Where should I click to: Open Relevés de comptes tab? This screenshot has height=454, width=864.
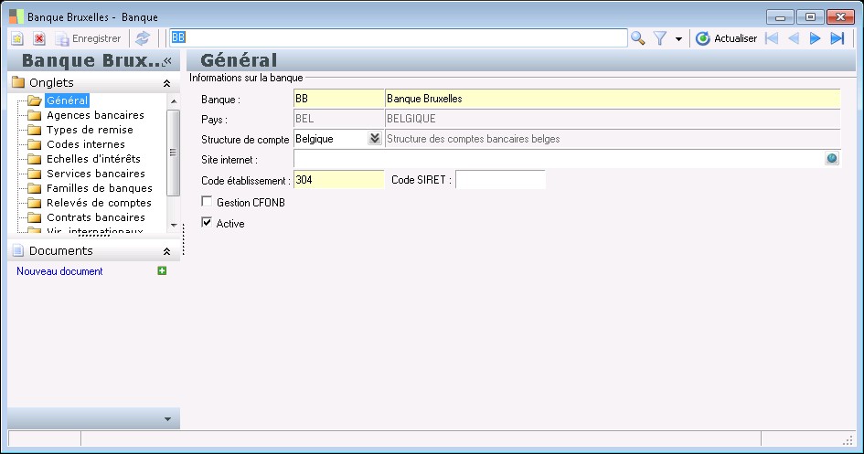(x=99, y=203)
